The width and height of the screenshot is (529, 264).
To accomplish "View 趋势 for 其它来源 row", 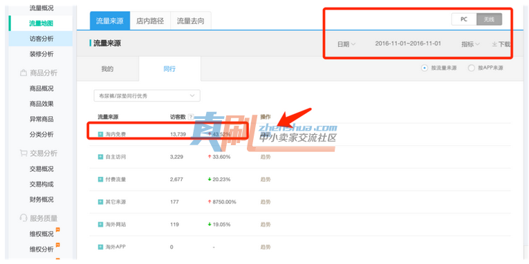I will (266, 202).
